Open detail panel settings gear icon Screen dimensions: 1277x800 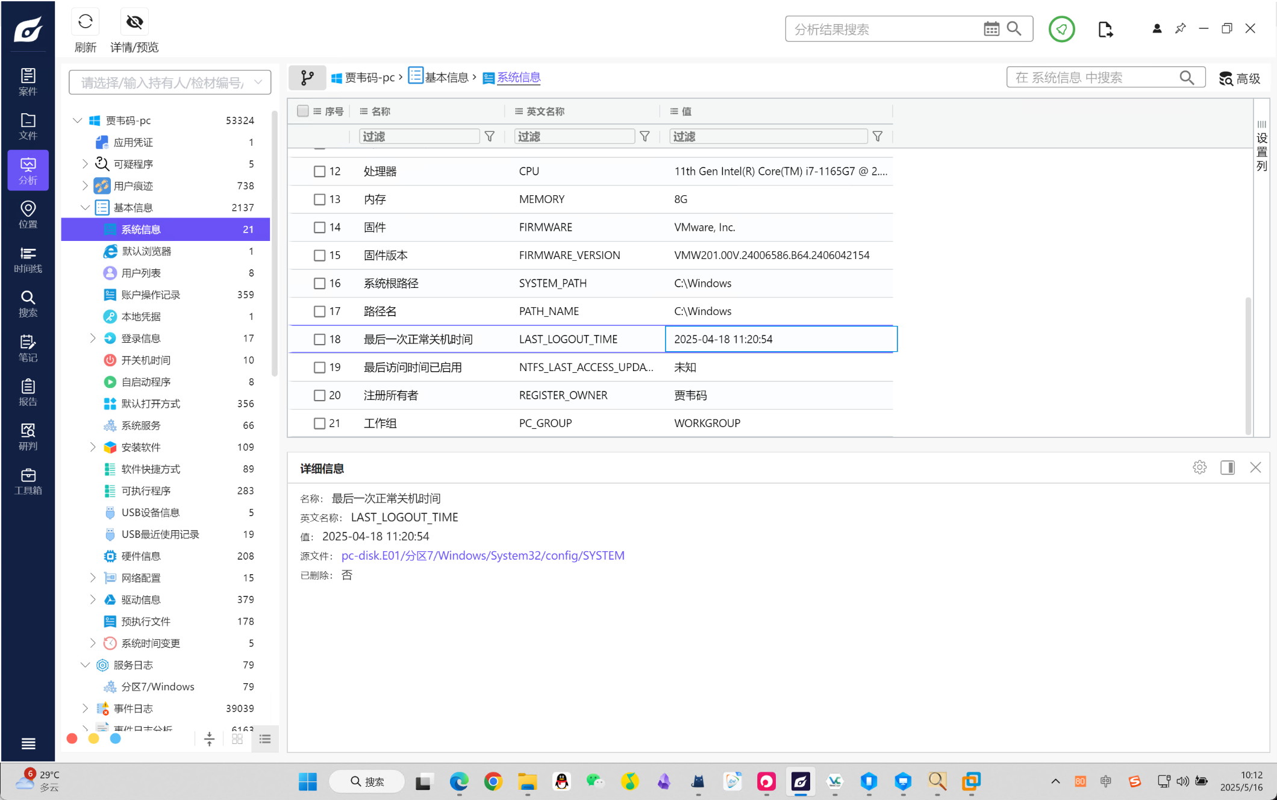pos(1199,467)
